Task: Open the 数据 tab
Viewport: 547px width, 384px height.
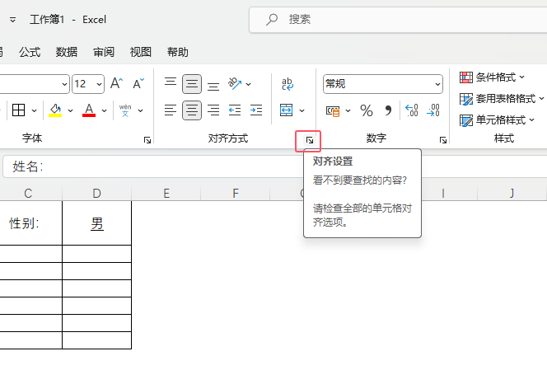Action: pyautogui.click(x=67, y=52)
